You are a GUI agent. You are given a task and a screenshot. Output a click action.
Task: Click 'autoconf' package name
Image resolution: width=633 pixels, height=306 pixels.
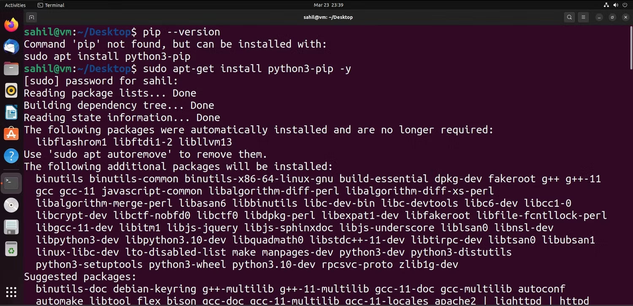point(541,289)
